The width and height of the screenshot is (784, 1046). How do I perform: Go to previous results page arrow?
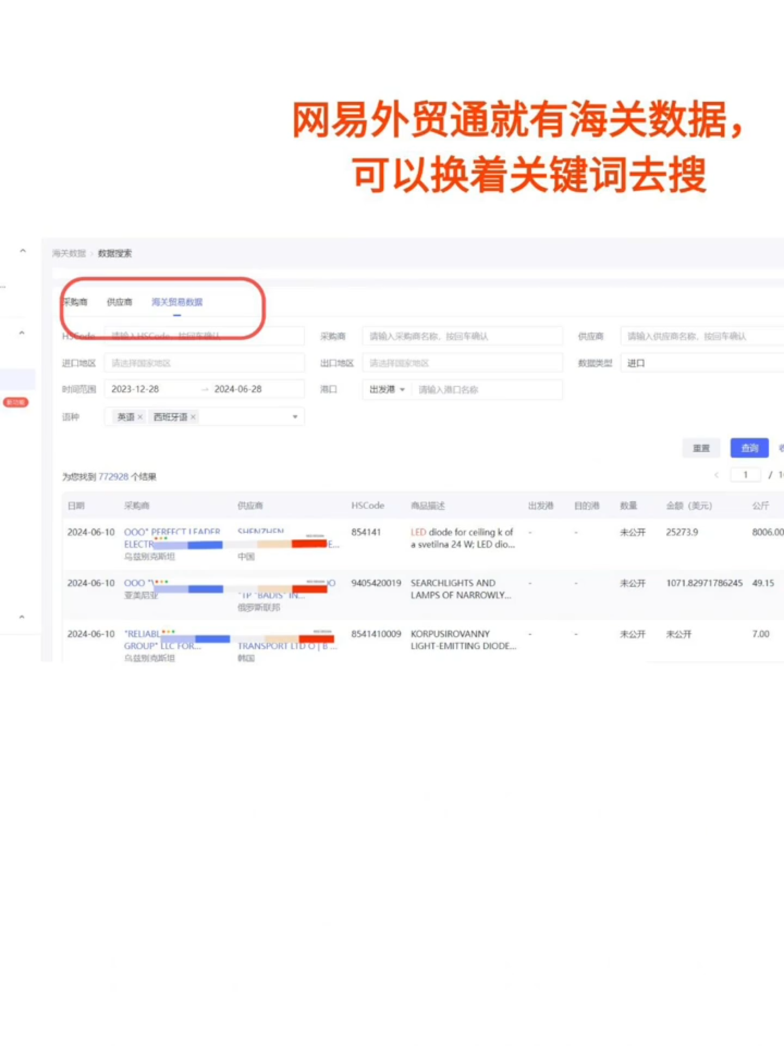pos(716,475)
